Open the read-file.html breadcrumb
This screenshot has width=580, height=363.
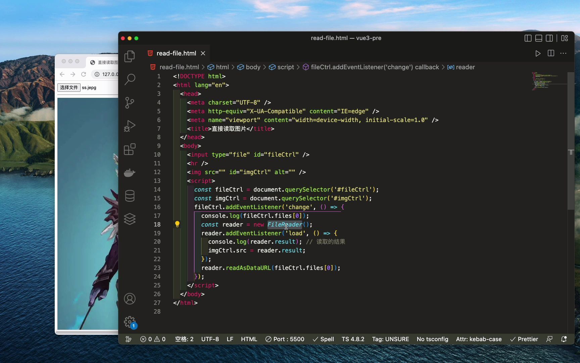179,67
